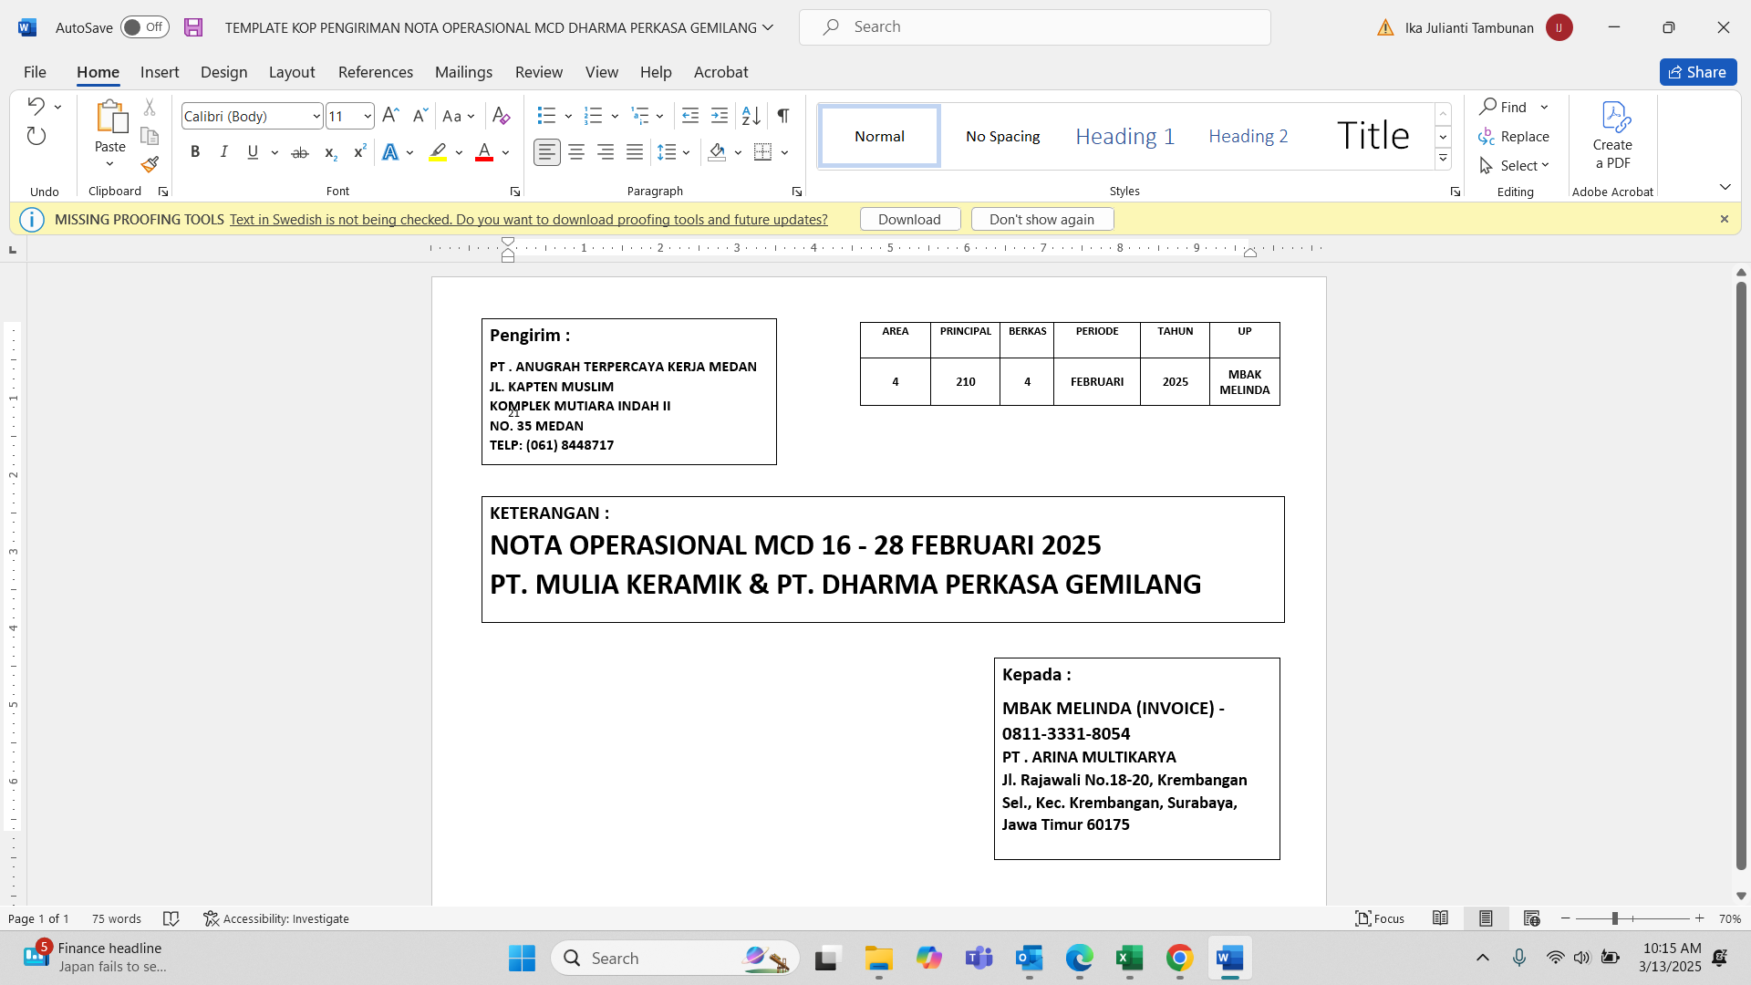Expand the Styles gallery
The width and height of the screenshot is (1751, 985).
[x=1443, y=159]
